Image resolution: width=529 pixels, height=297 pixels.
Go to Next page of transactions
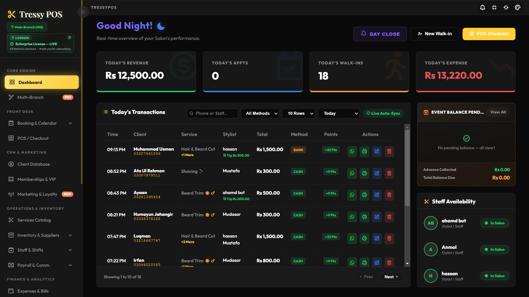click(391, 277)
